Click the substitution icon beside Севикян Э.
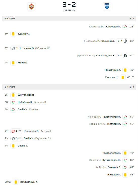 (125, 167)
